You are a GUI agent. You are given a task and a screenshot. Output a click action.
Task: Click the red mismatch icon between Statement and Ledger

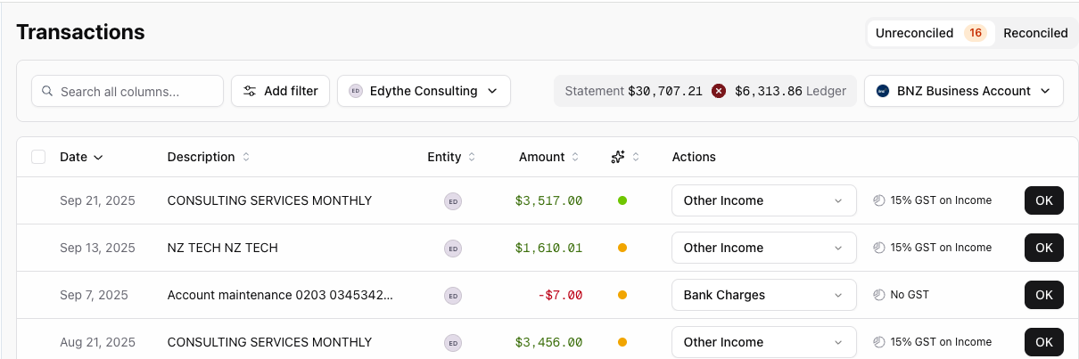pos(719,91)
